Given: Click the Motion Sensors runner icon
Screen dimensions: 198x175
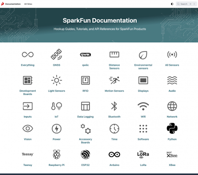Looking at the screenshot, I should (x=114, y=80).
